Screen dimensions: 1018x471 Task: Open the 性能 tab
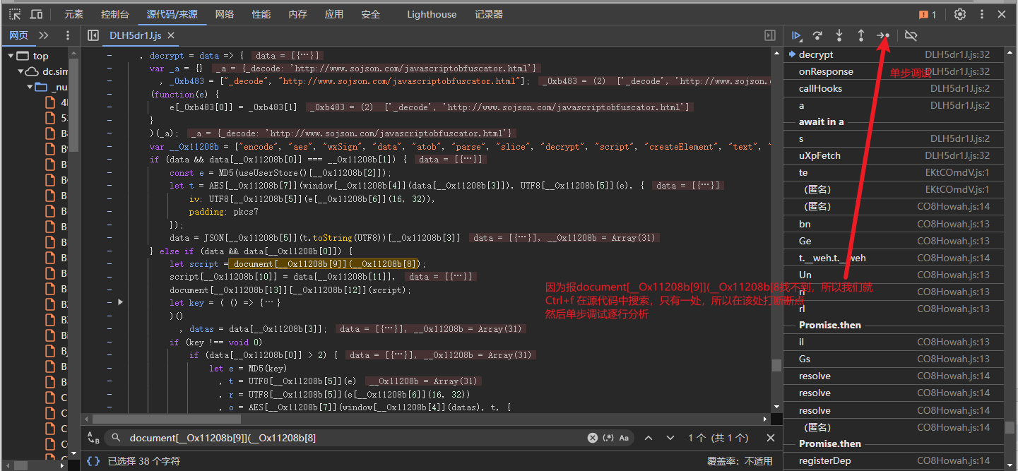coord(261,14)
